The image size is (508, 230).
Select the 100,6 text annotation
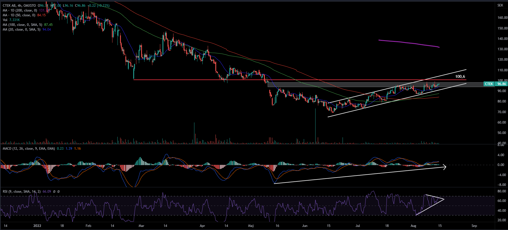460,76
